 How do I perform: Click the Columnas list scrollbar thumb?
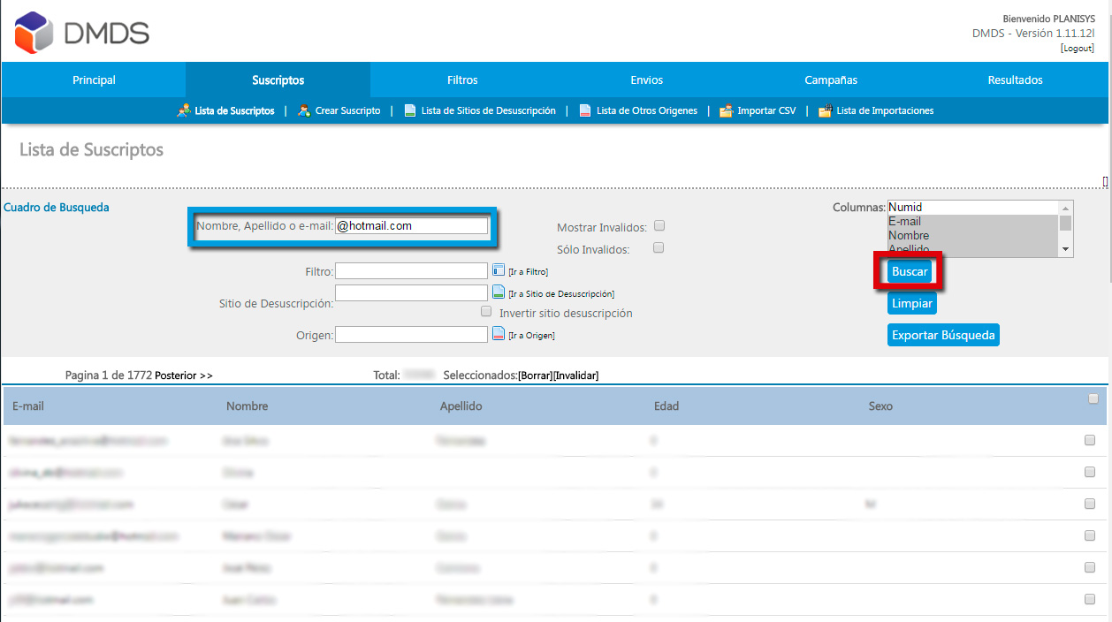1066,223
